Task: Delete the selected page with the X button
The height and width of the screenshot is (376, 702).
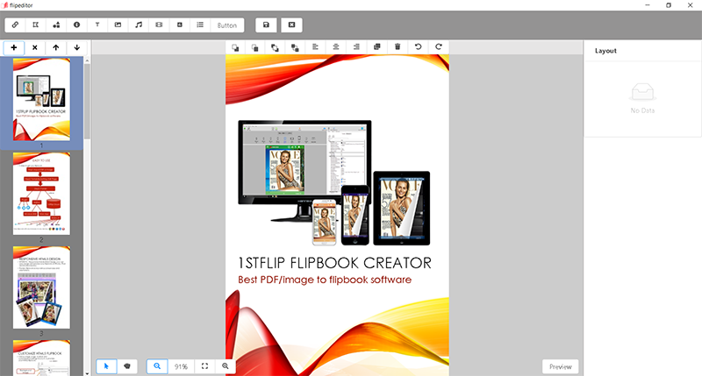Action: click(35, 47)
